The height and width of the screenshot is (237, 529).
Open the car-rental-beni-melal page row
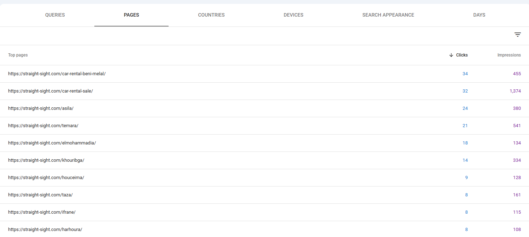click(264, 74)
